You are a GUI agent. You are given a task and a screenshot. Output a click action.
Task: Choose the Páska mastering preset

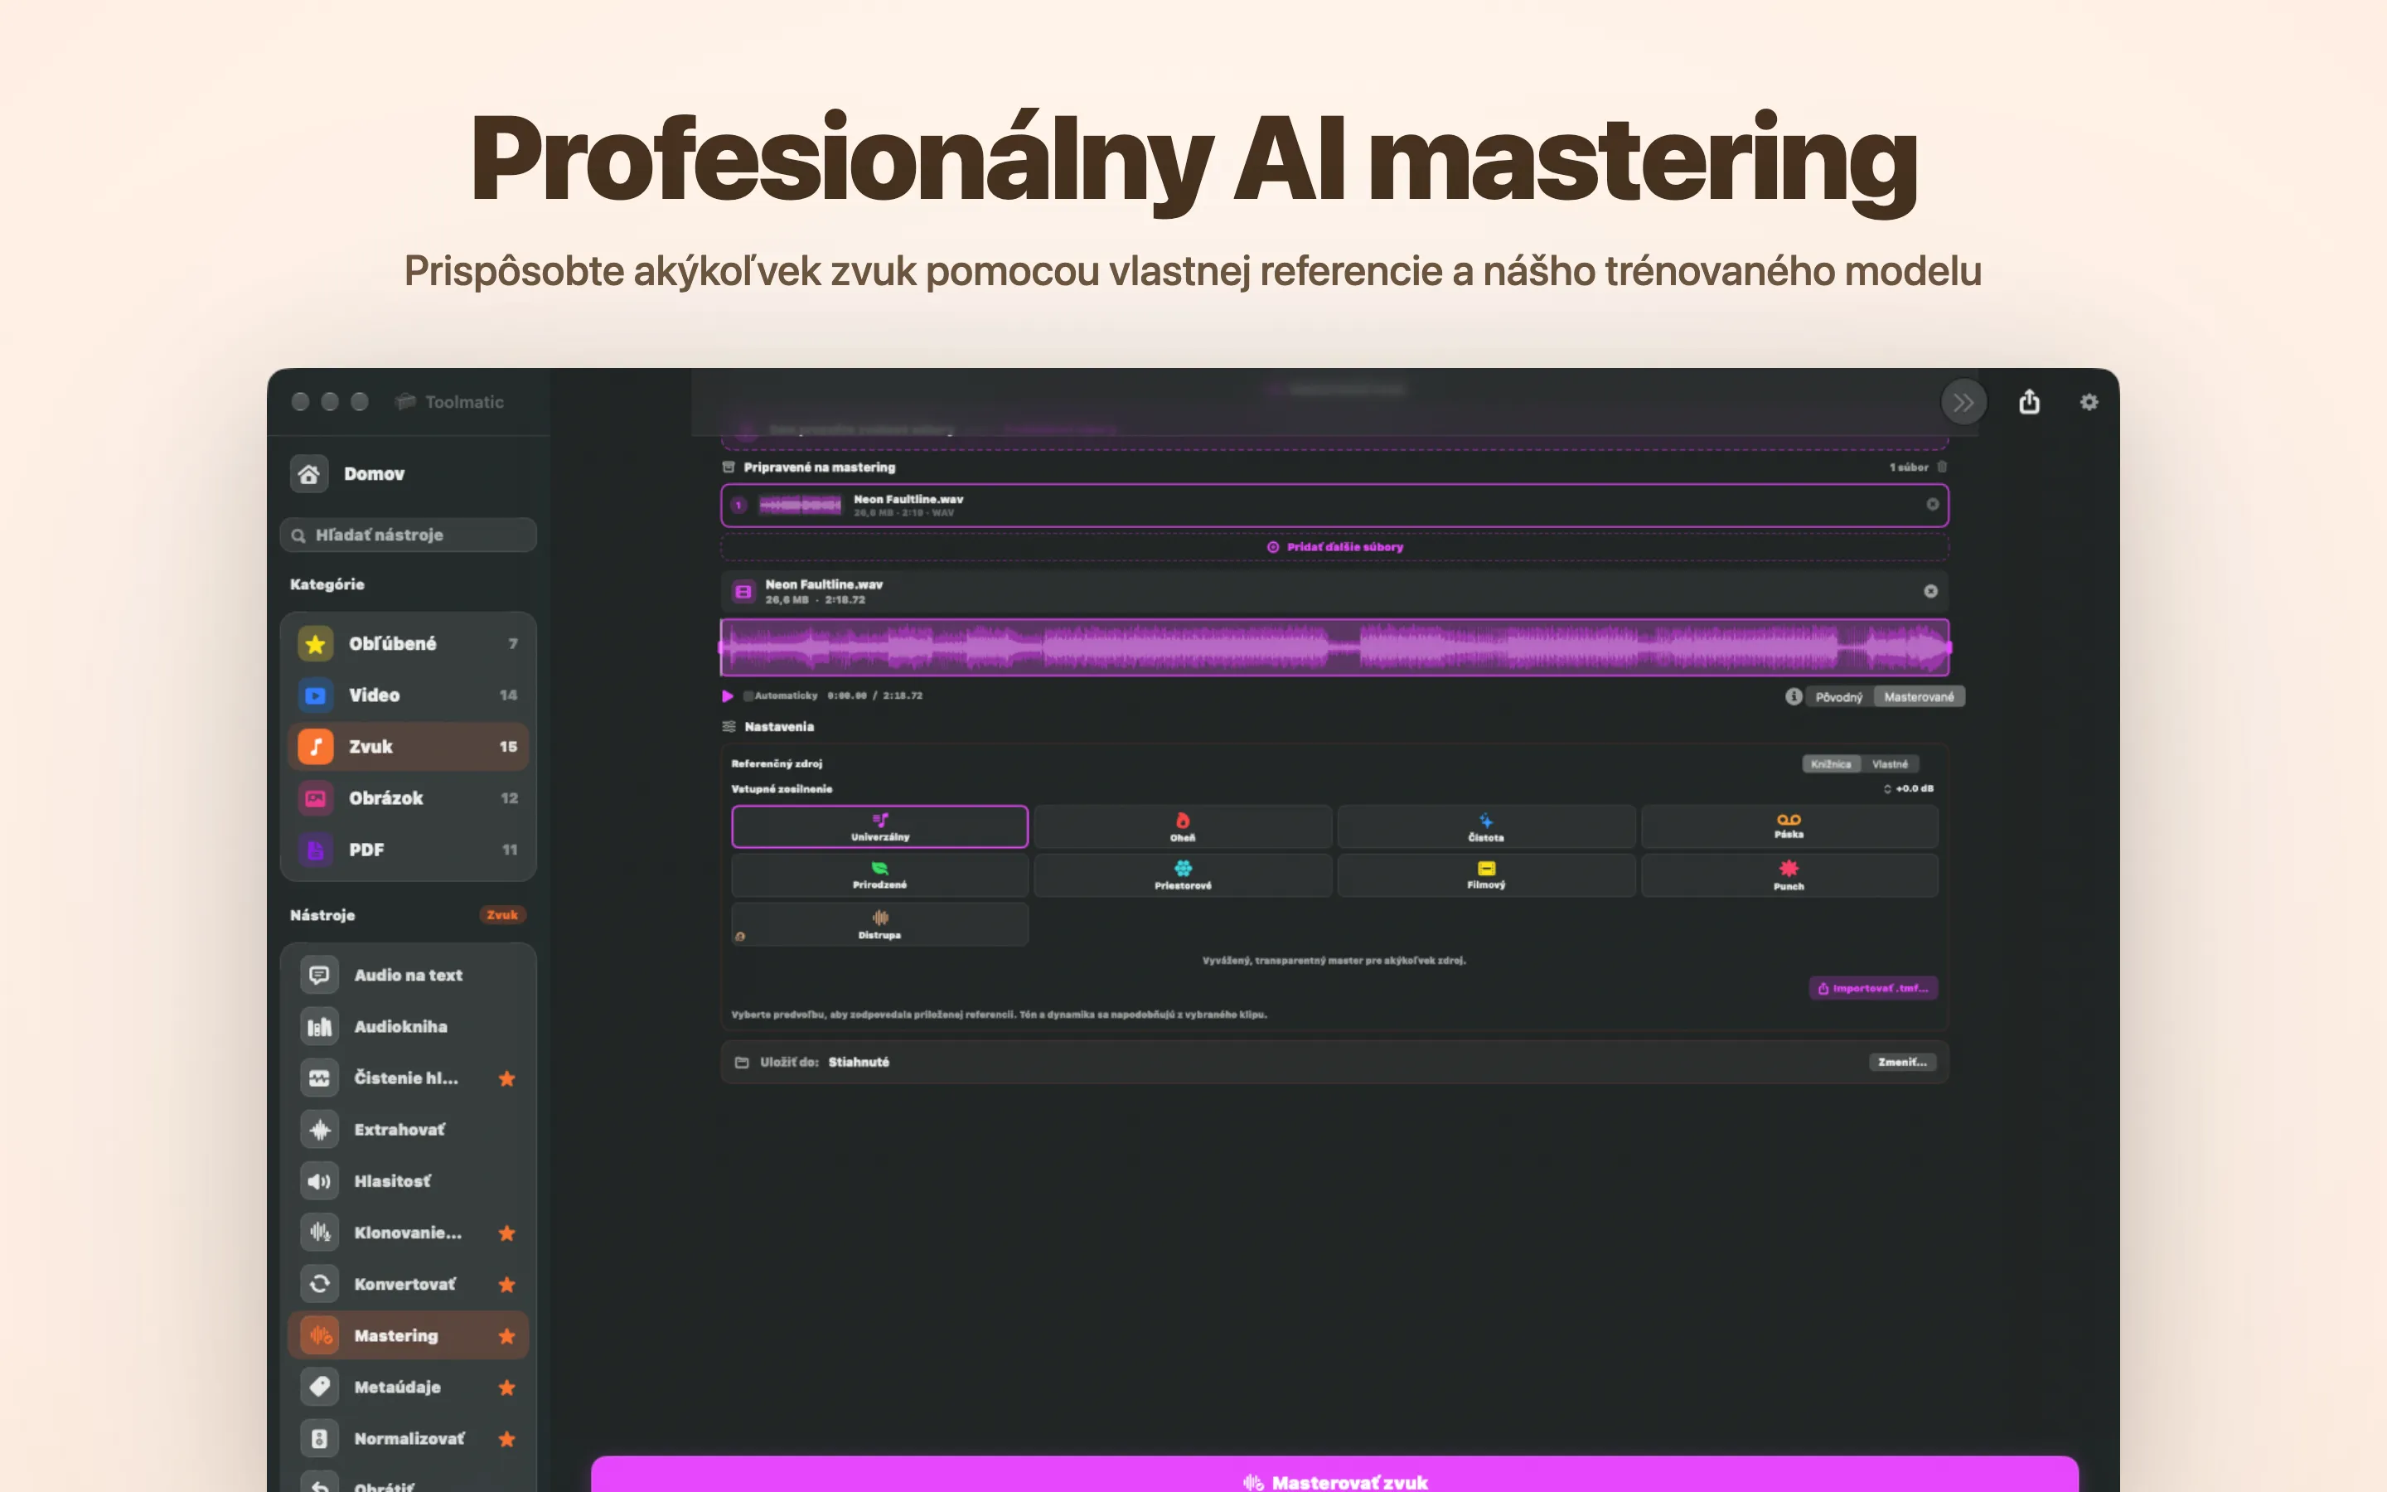click(1789, 827)
